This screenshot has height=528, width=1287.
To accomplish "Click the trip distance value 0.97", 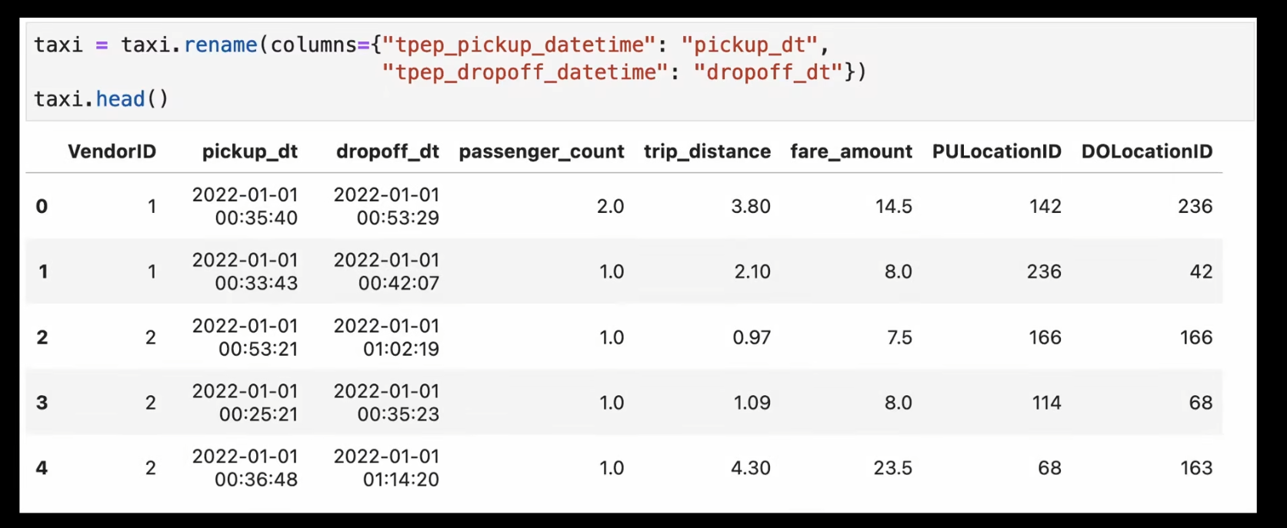I will 751,337.
